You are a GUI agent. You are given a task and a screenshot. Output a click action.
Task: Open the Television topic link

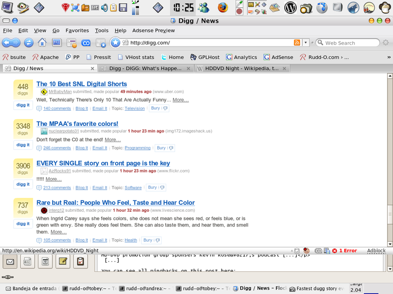(135, 108)
